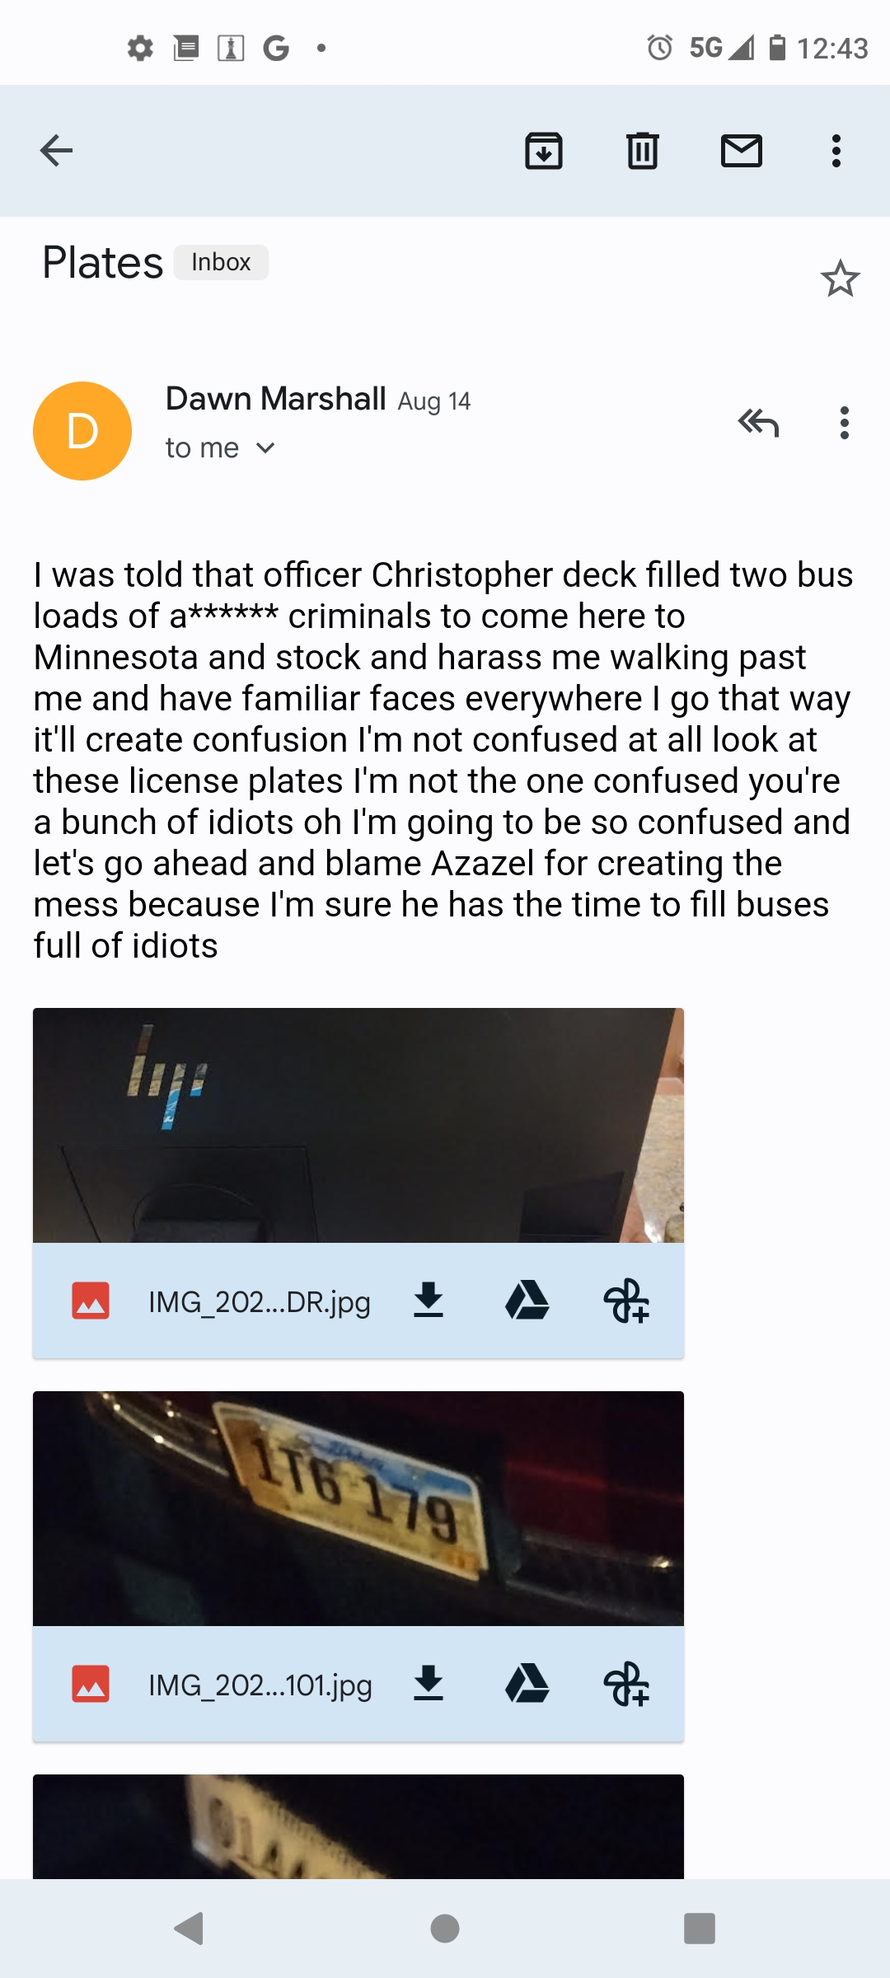
Task: Expand recipient details next to 'to me'
Action: click(x=265, y=448)
